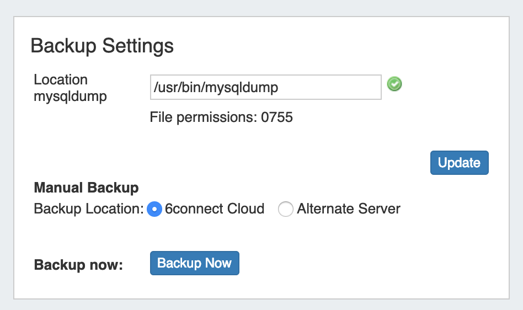Click the mysqldump path valid status icon
Viewport: 523px width, 310px height.
(394, 84)
